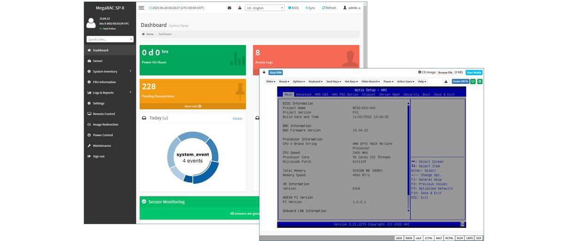Click Browse File for CD Image
The width and height of the screenshot is (564, 241).
click(445, 73)
